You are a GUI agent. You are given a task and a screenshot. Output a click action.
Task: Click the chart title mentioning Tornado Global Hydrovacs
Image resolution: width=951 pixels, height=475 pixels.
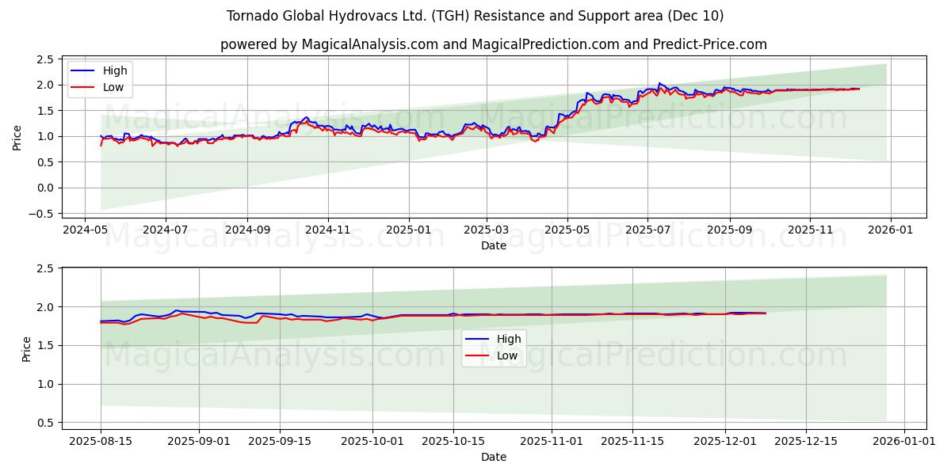[475, 16]
